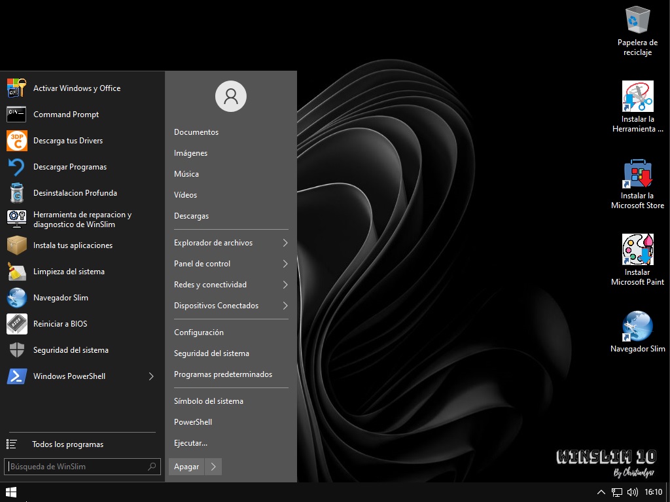The height and width of the screenshot is (502, 670).
Task: Click Instala tus aplicaciones box icon
Action: click(x=16, y=245)
